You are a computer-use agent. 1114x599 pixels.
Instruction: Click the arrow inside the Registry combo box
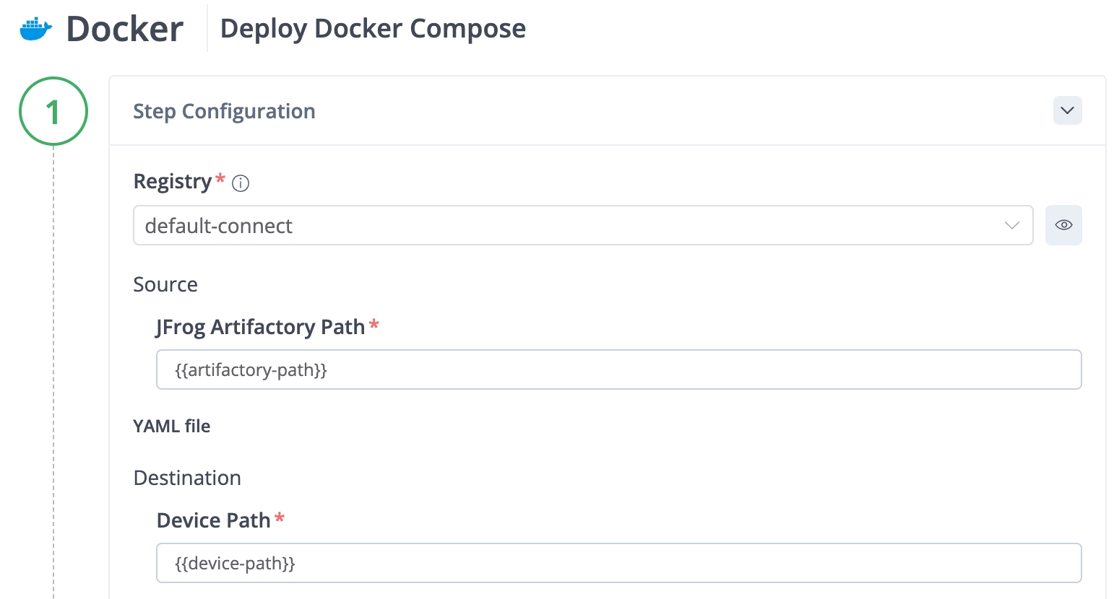[1011, 225]
